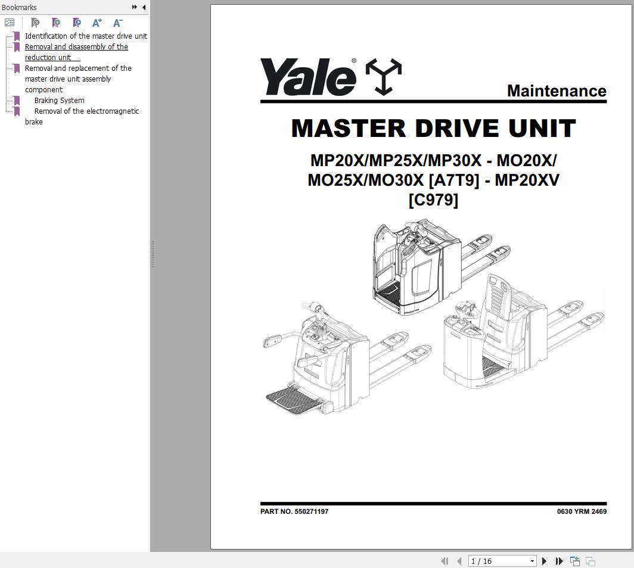This screenshot has height=568, width=634.
Task: Locate current page in bookmarks
Action: 77,22
